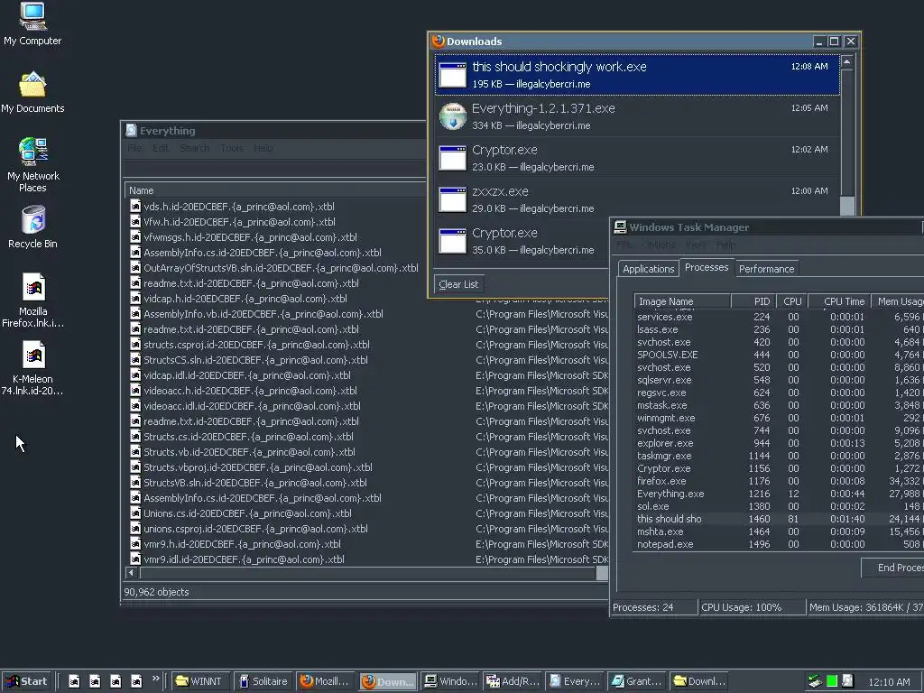Click the icon of 'this should shockingly work.exe' download

453,75
